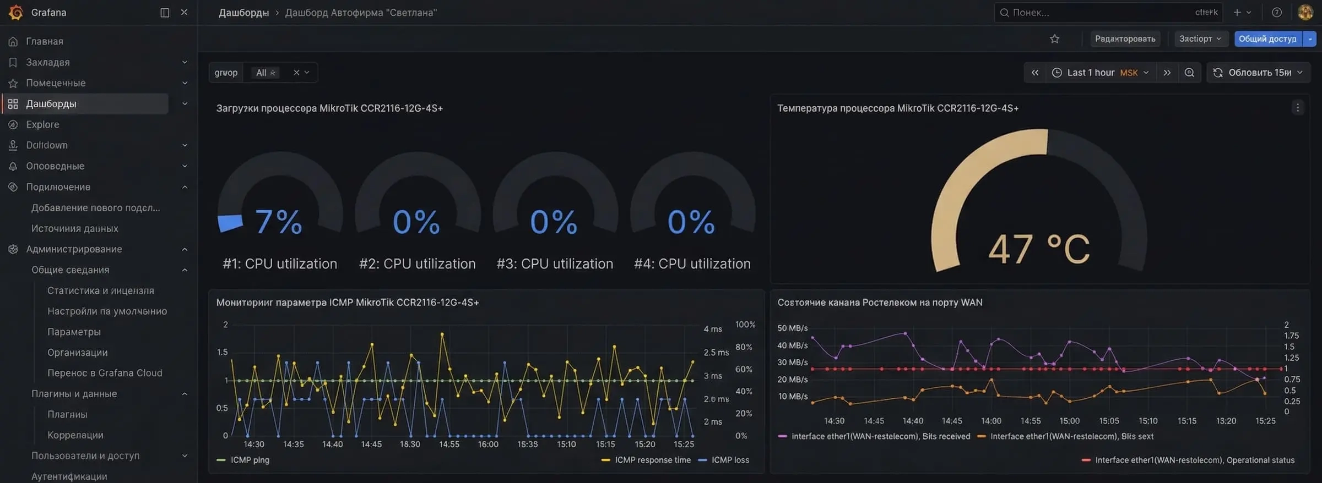Star this dashboard as favorite
The image size is (1322, 483).
(1054, 39)
